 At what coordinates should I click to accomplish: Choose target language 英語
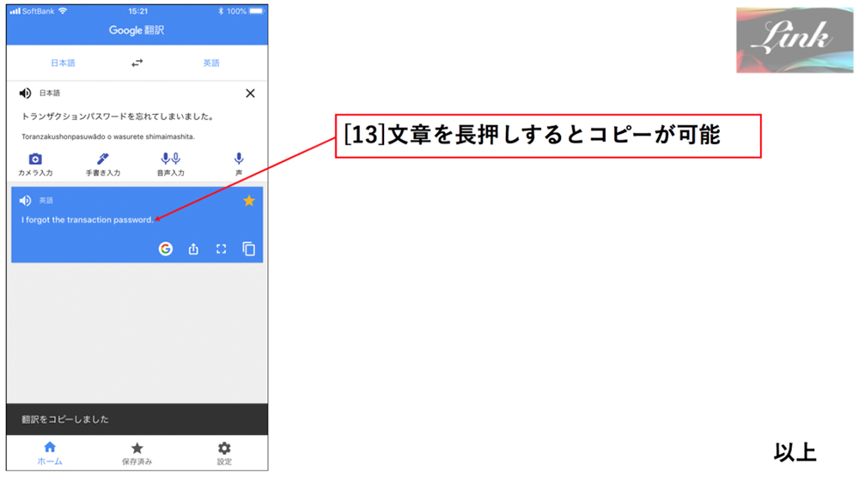click(211, 63)
